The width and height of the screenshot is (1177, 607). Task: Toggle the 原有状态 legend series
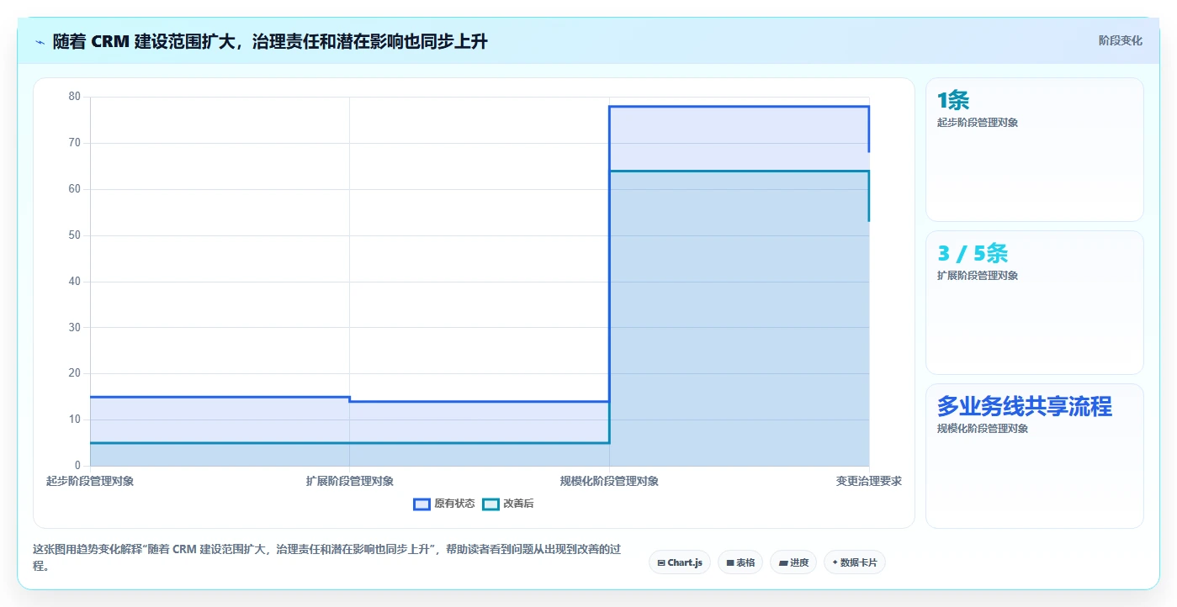[x=443, y=504]
